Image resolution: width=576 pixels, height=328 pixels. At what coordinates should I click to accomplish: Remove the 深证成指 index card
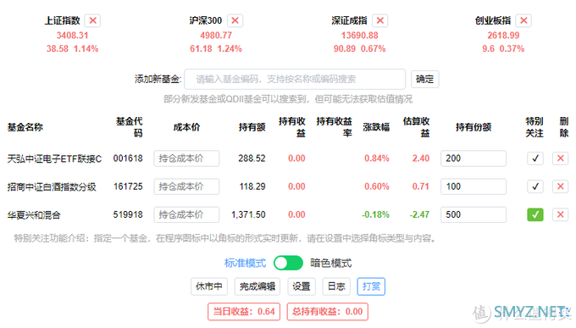(x=380, y=20)
